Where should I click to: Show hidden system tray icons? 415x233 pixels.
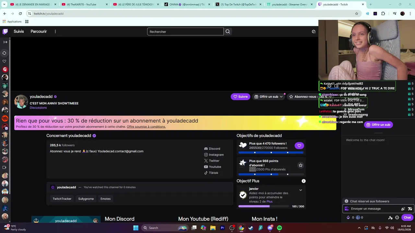pyautogui.click(x=359, y=228)
